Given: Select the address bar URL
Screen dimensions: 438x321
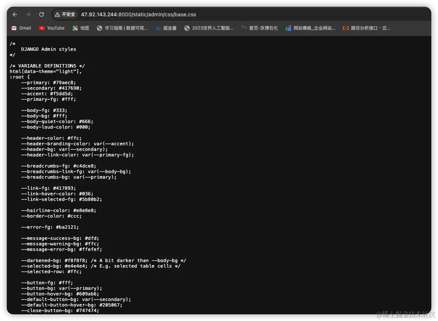Looking at the screenshot, I should tap(138, 14).
